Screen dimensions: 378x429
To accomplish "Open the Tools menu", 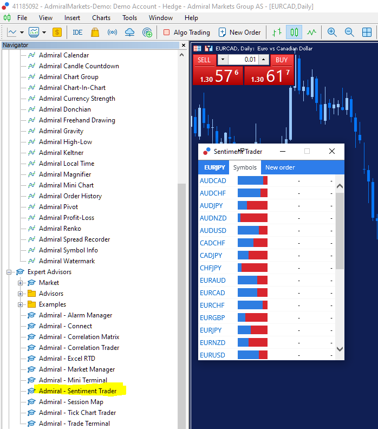I will (129, 18).
